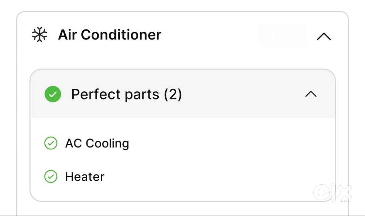Image resolution: width=365 pixels, height=216 pixels.
Task: Click the O letter of the OLX logo
Action: pos(321,192)
